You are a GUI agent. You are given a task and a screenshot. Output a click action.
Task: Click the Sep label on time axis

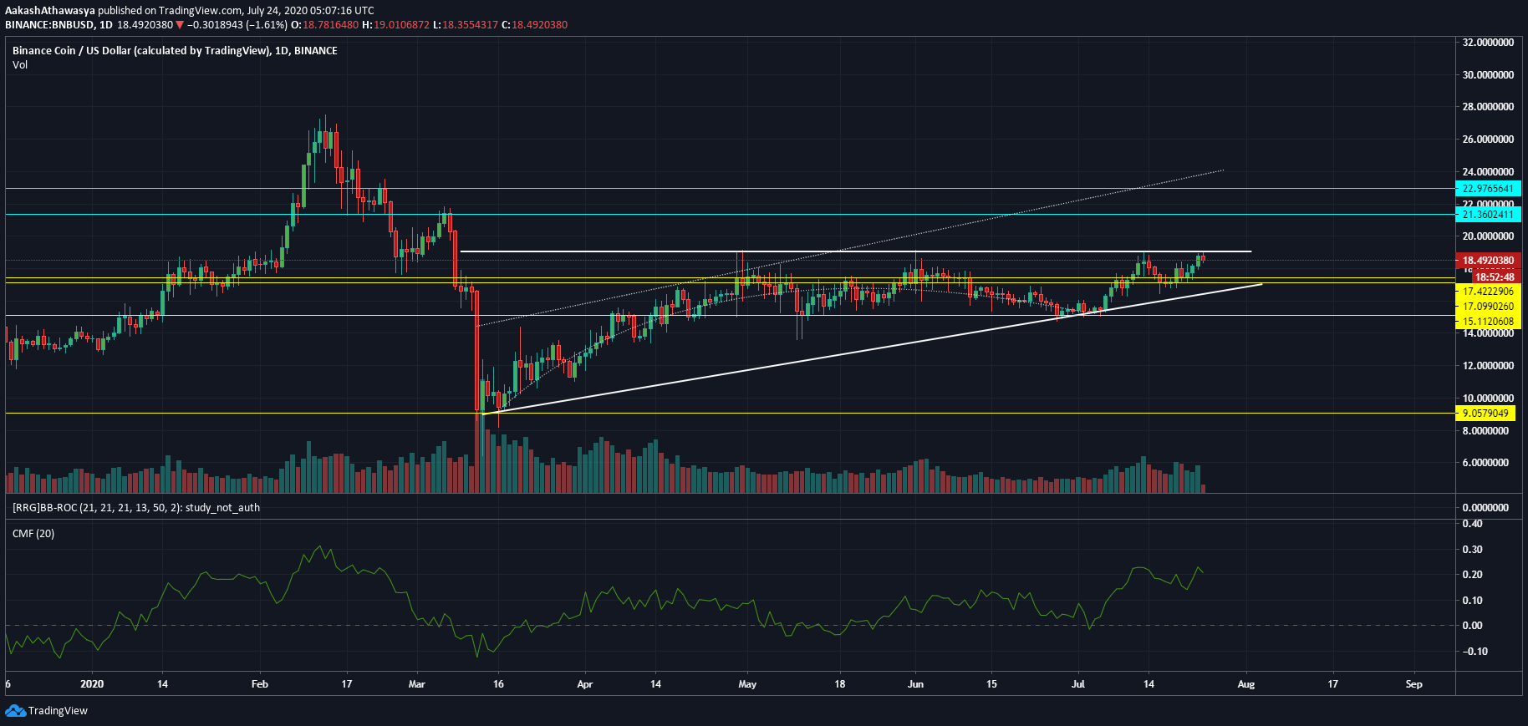click(1414, 684)
